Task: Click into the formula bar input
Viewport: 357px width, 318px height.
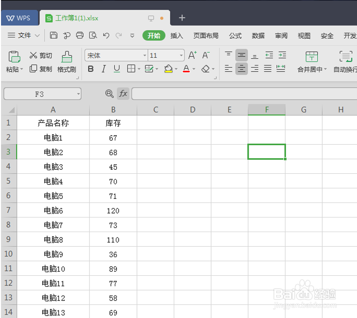Action: tap(244, 93)
